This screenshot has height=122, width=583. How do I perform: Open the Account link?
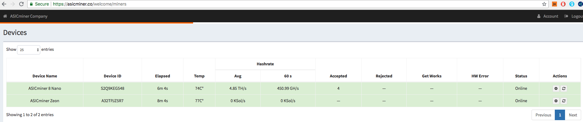[x=551, y=16]
